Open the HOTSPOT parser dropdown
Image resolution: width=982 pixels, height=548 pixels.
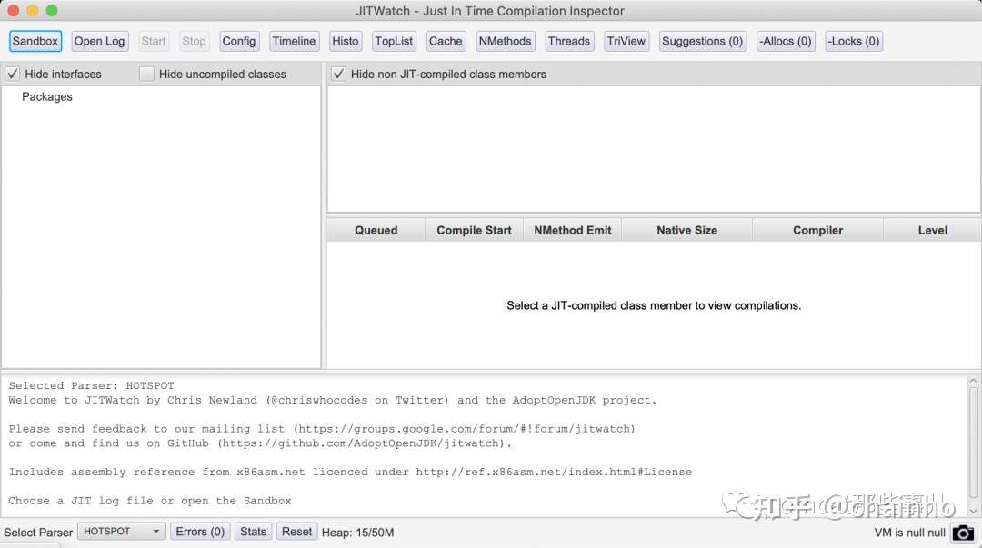point(122,532)
